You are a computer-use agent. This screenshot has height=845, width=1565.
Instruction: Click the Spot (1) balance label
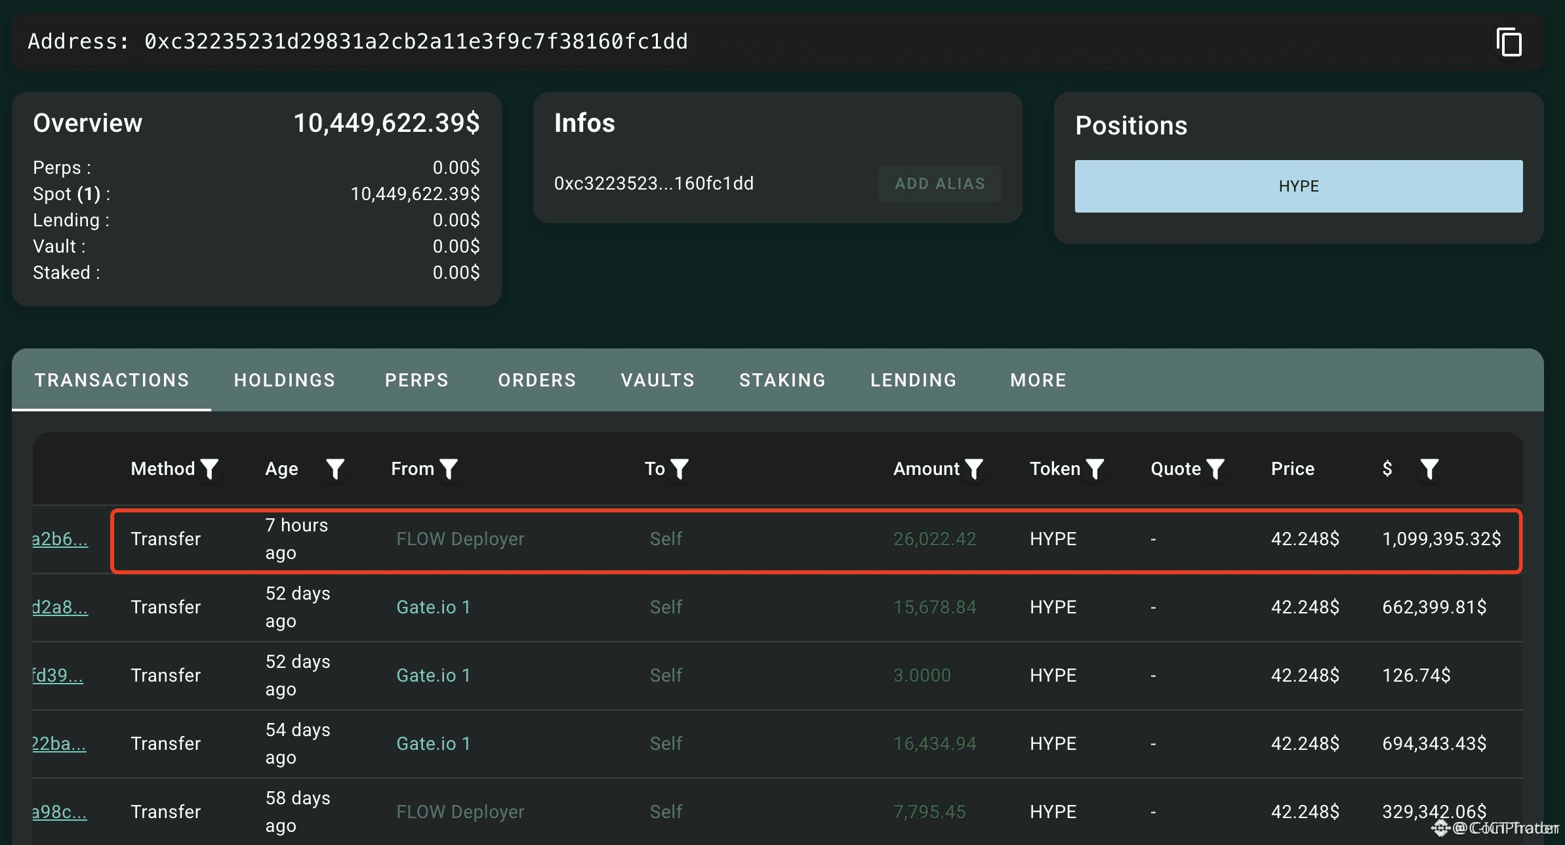pyautogui.click(x=71, y=194)
